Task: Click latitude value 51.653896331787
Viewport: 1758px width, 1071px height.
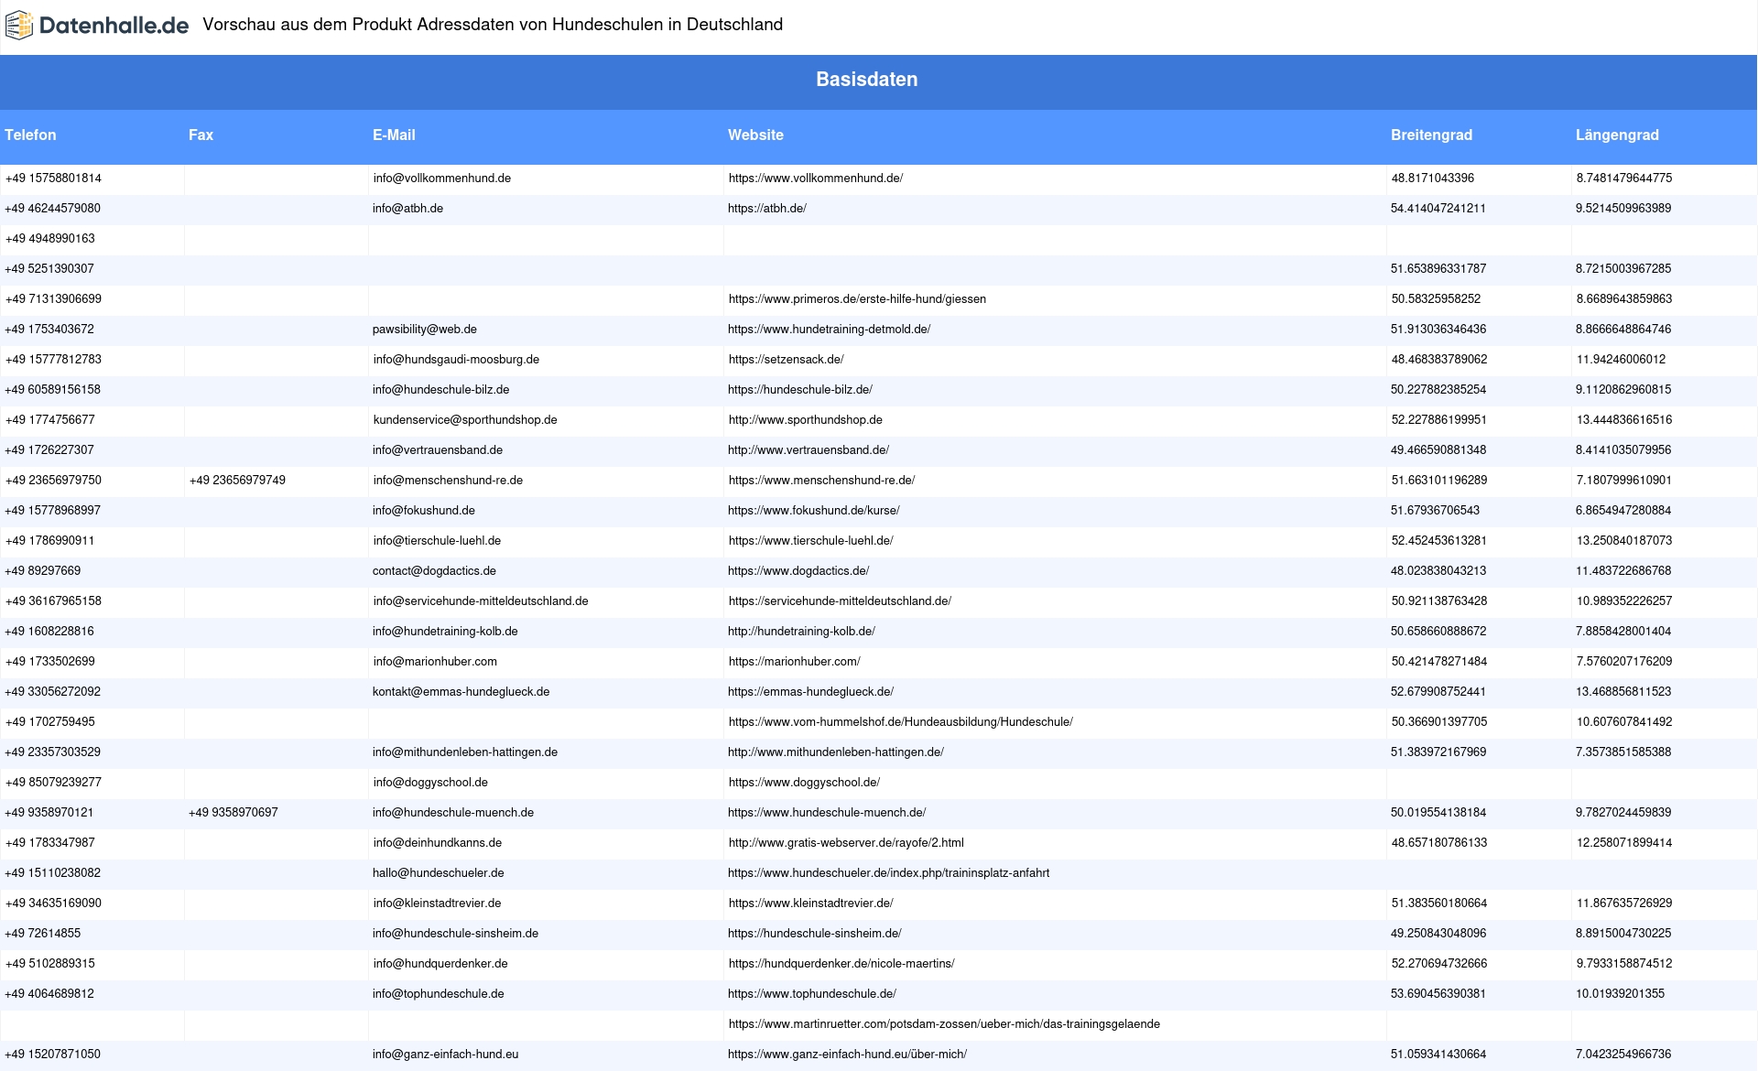Action: point(1438,269)
